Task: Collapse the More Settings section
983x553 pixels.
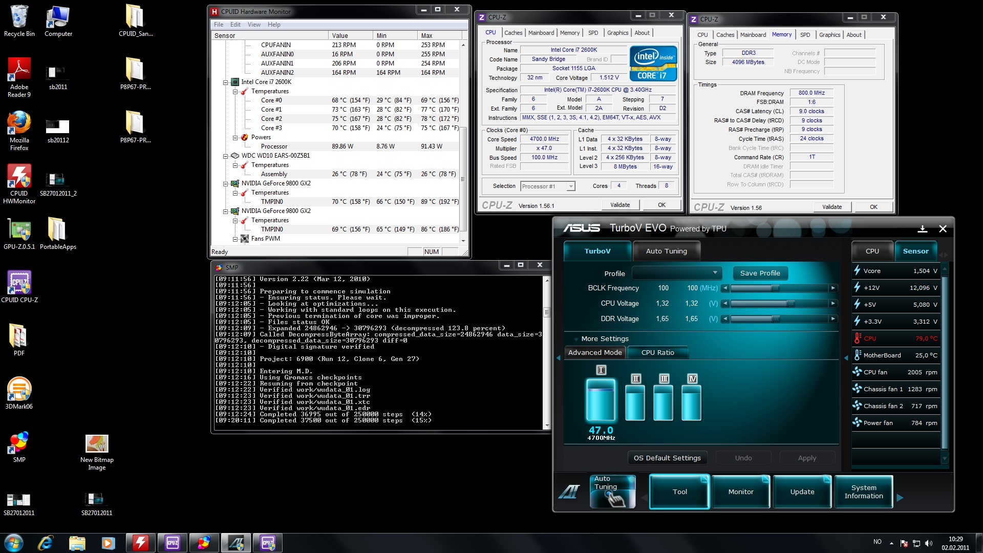Action: 605,338
